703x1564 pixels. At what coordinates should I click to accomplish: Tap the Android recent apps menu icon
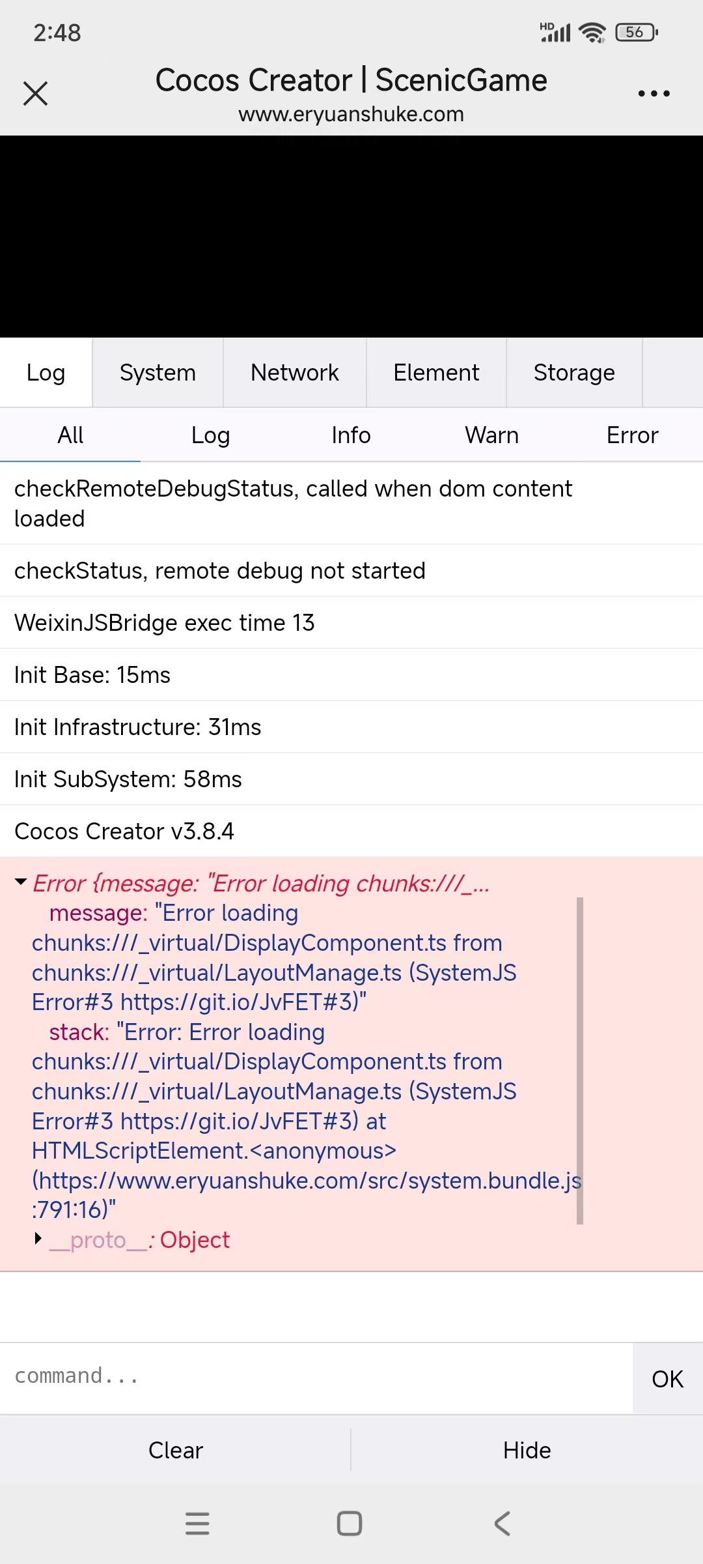tap(197, 1524)
